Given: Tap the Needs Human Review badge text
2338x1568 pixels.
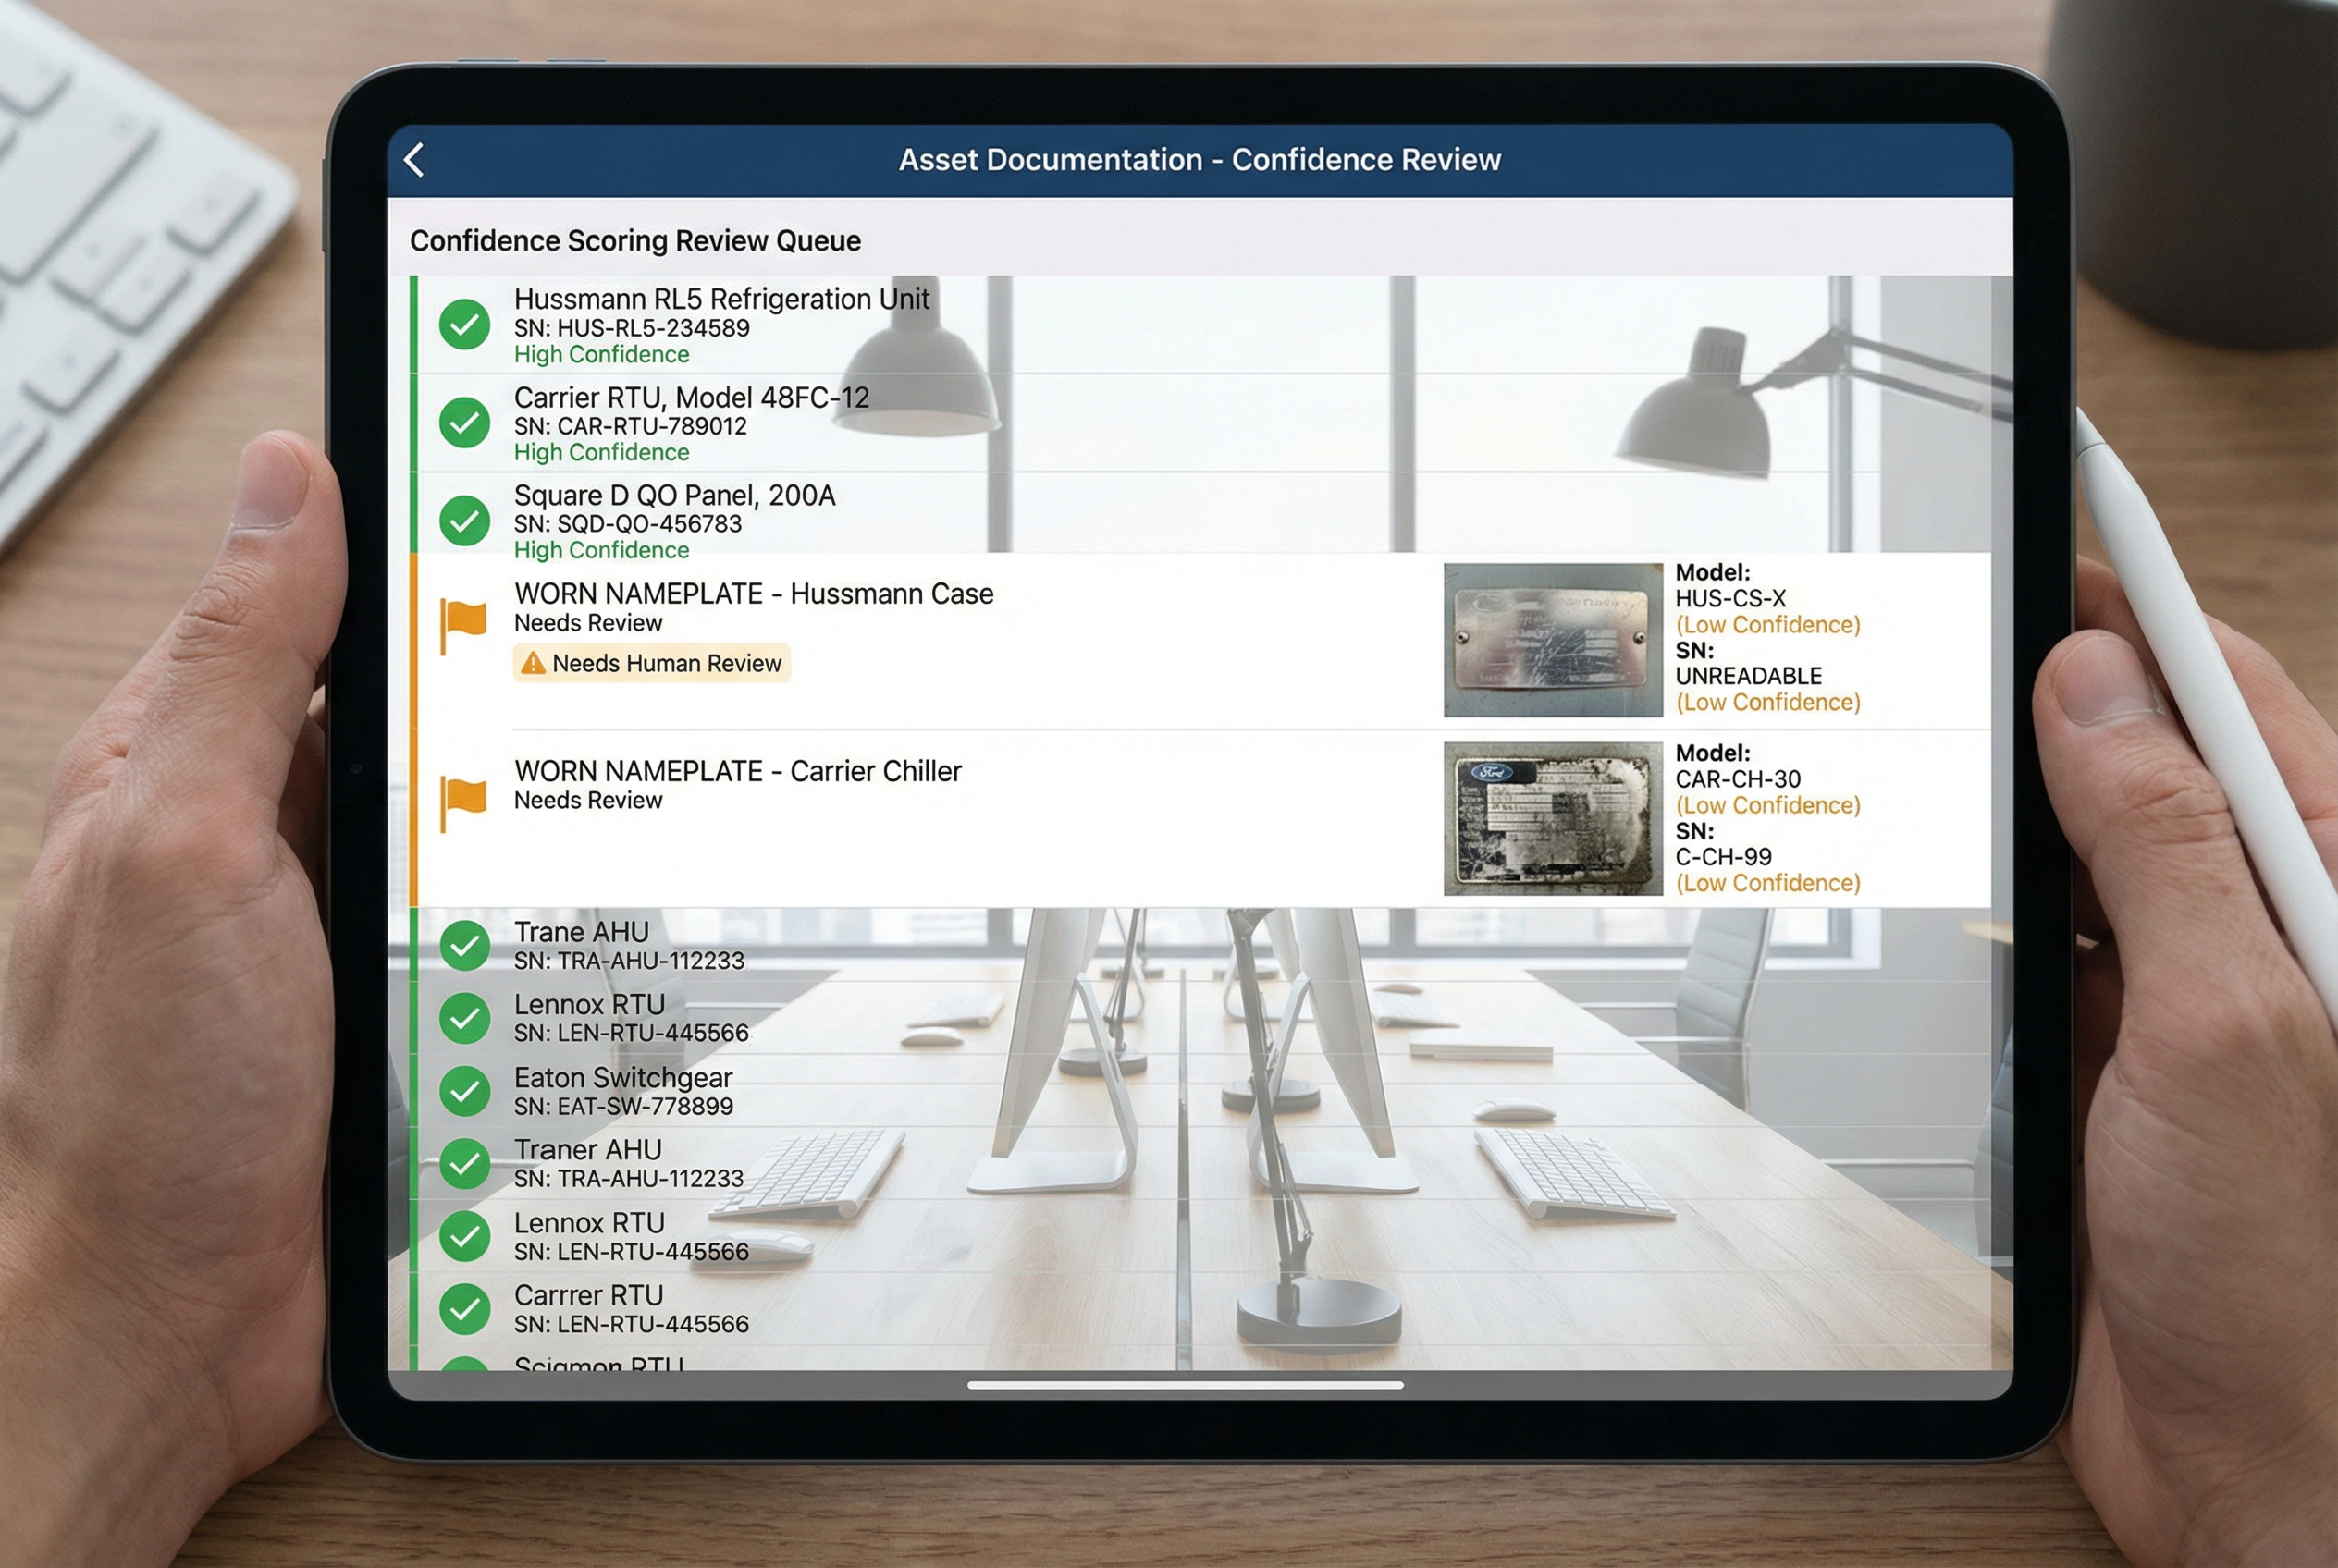Looking at the screenshot, I should click(666, 663).
